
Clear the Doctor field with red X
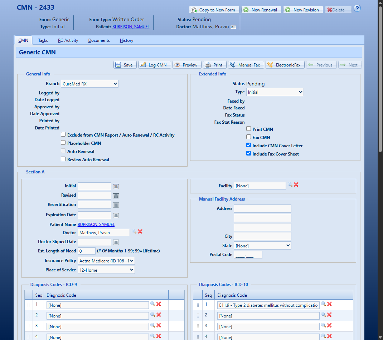point(140,232)
